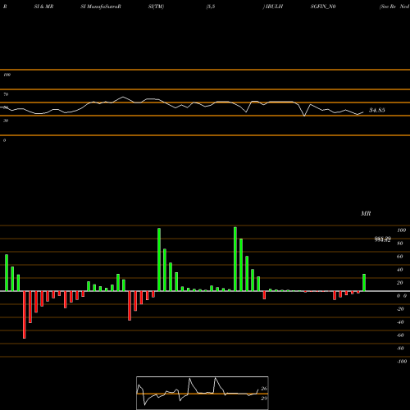The width and height of the screenshot is (410, 410).
Task: Select the longest red MR bar
Action: [x=25, y=315]
